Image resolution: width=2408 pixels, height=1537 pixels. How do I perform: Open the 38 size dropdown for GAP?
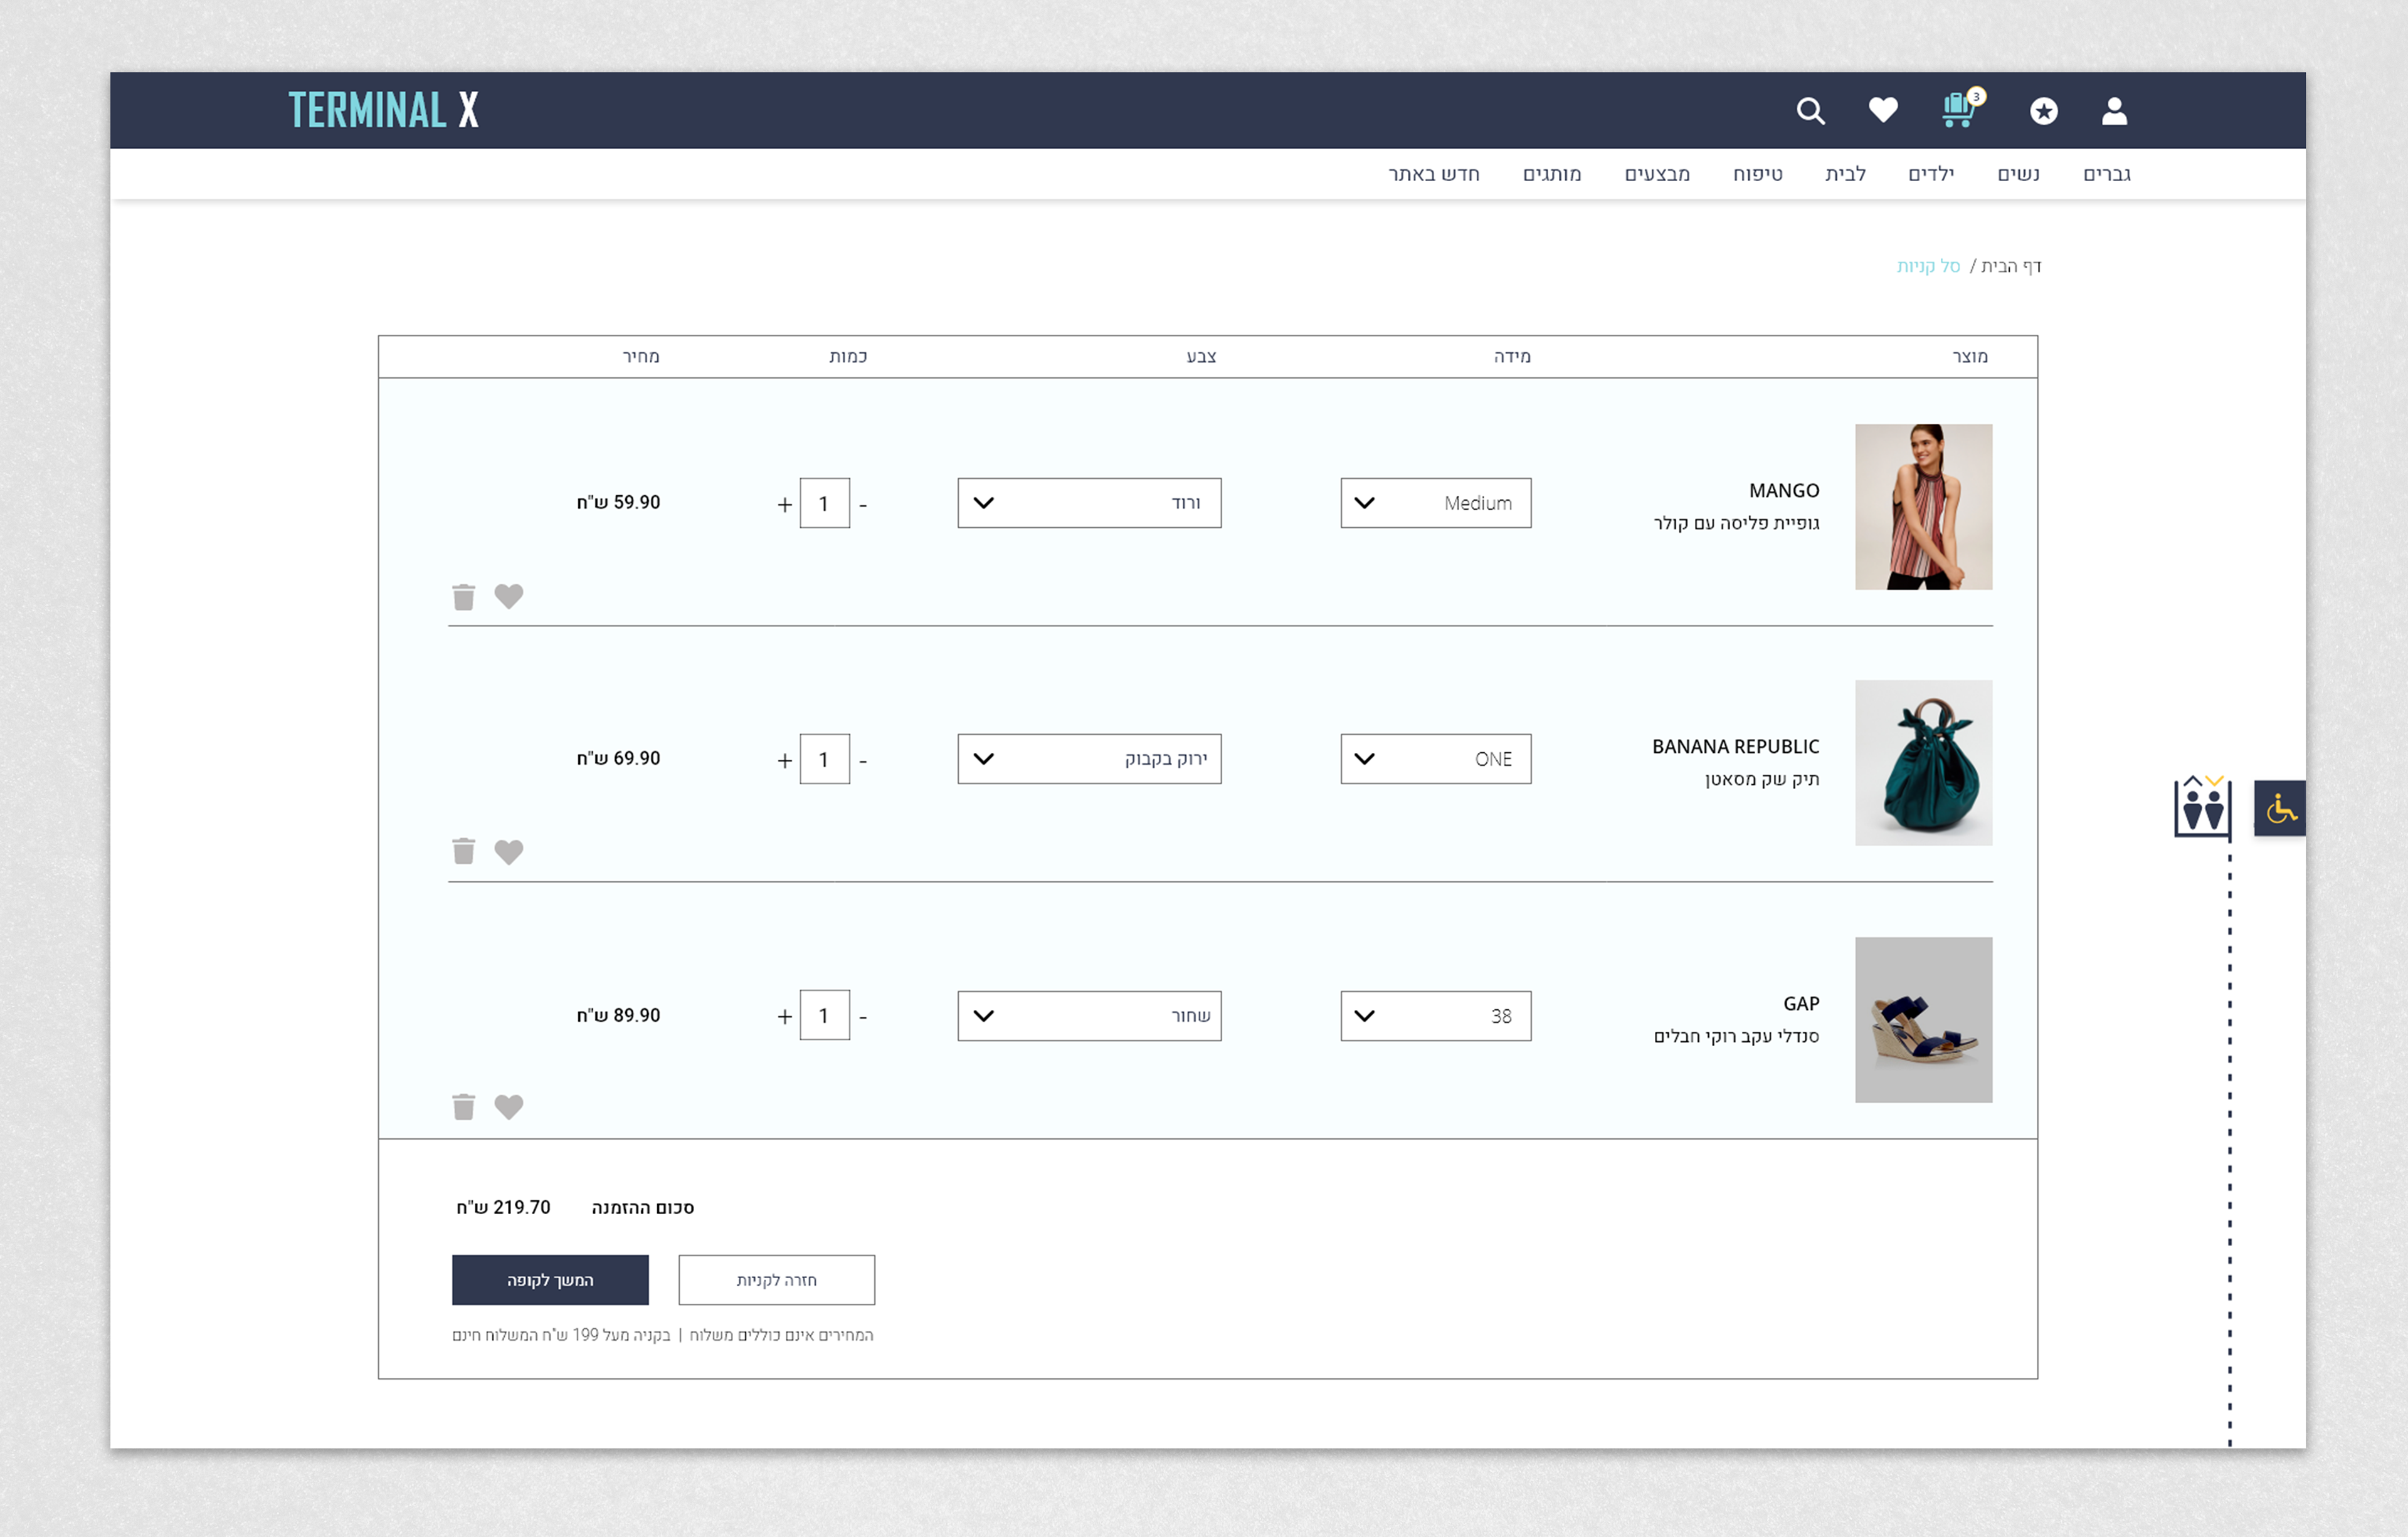(x=1436, y=1015)
